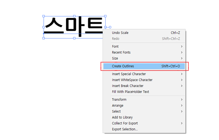Choose Undo Scale from context menu
219x140 pixels.
144,33
